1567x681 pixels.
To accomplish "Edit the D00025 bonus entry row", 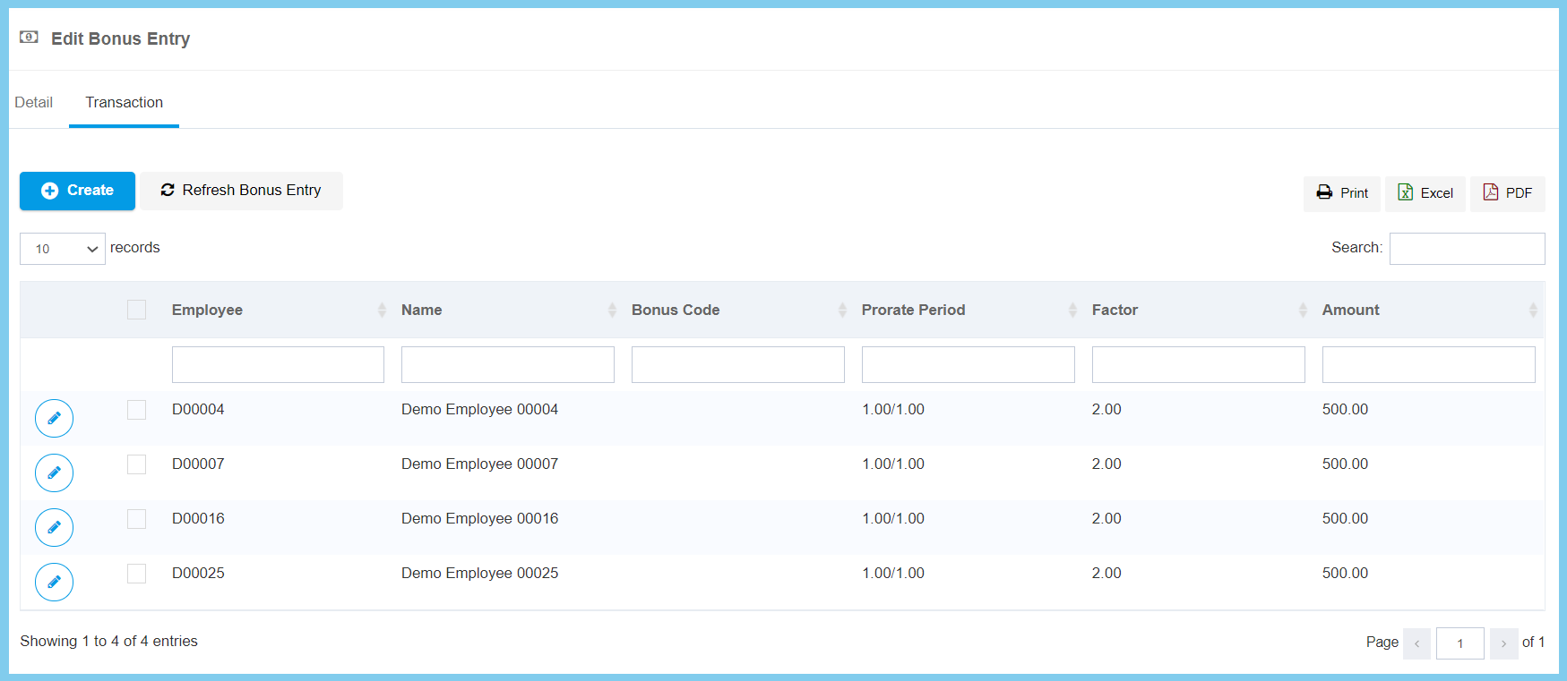I will tap(54, 582).
